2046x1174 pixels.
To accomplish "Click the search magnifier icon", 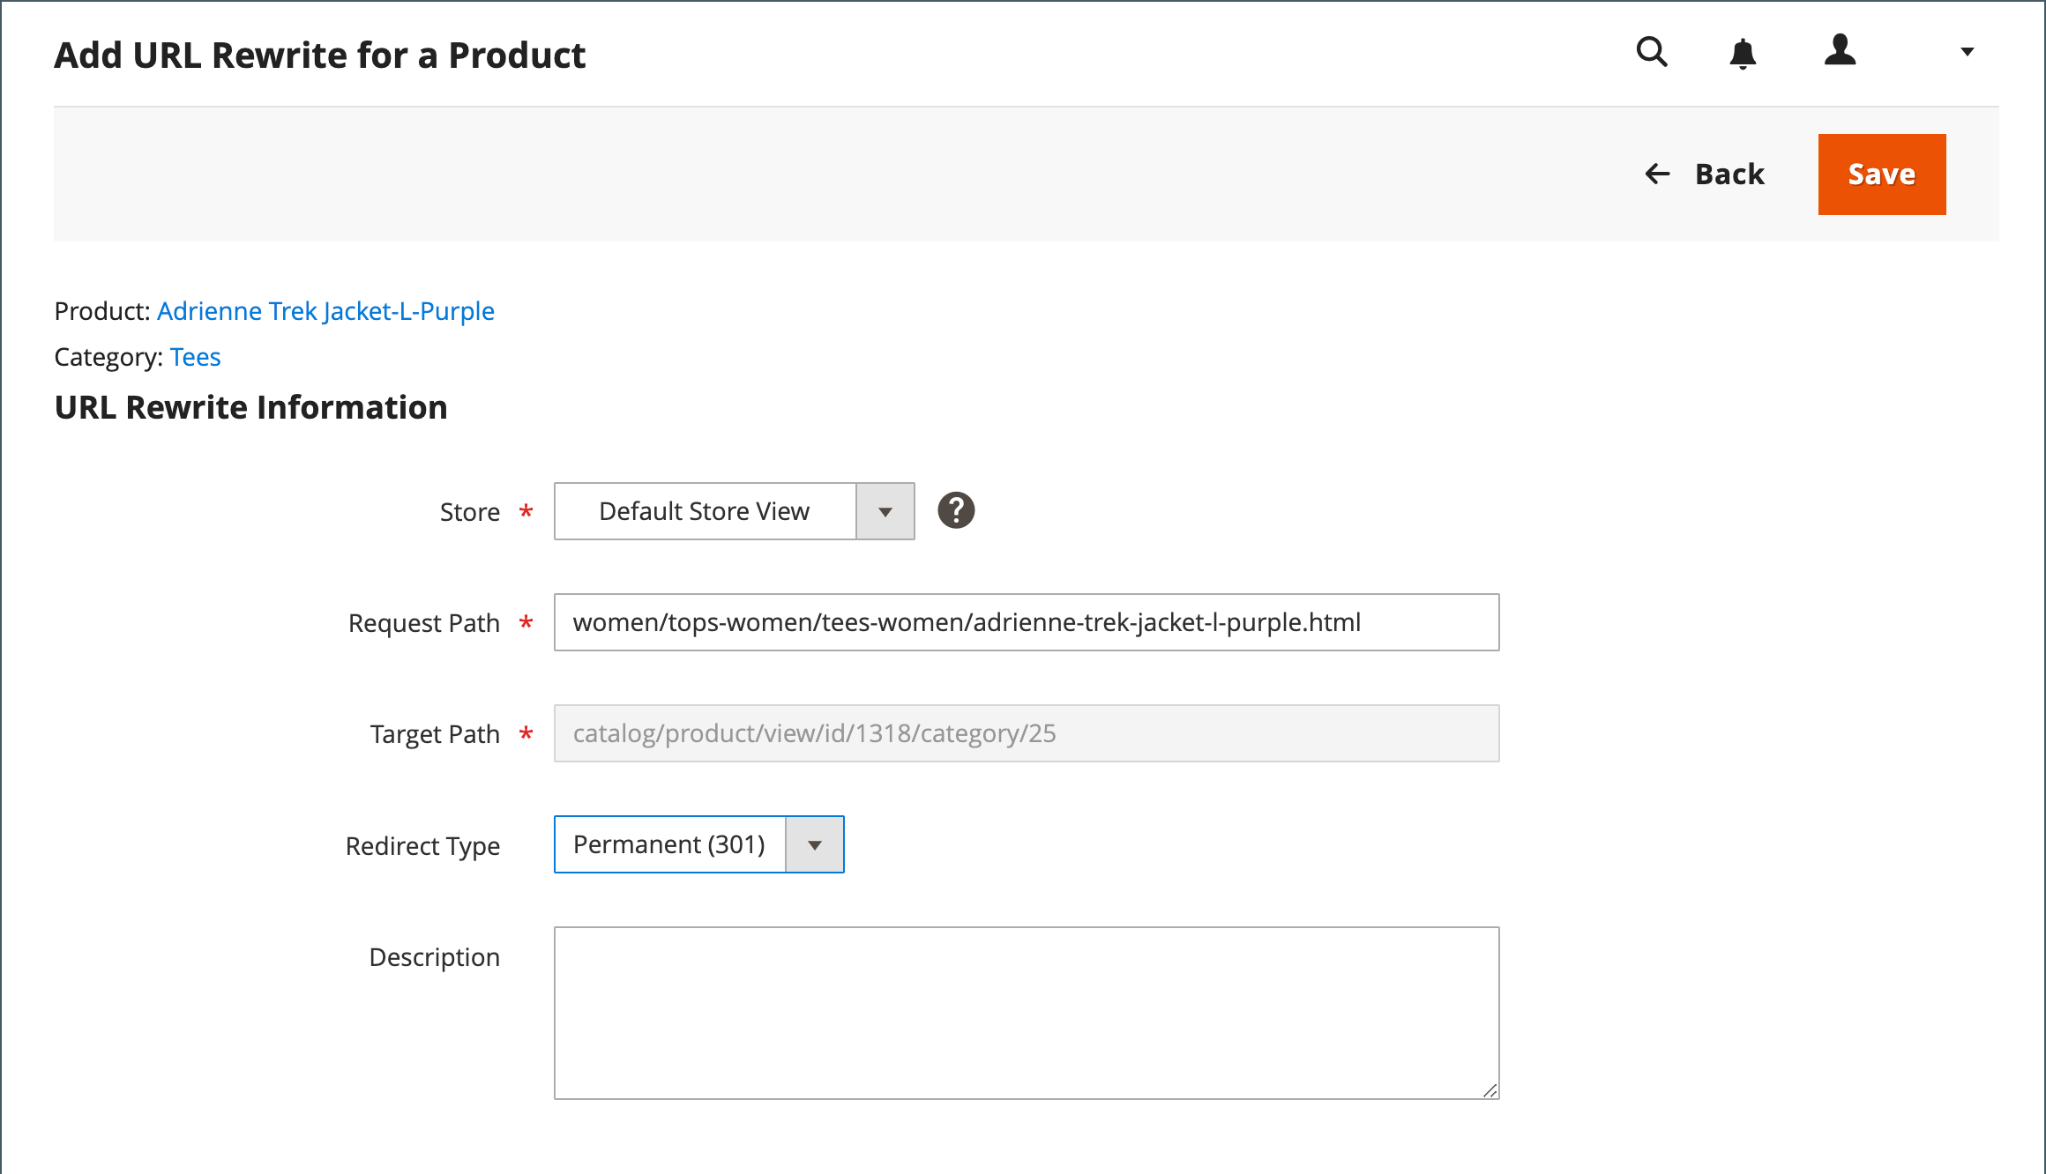I will [x=1651, y=52].
